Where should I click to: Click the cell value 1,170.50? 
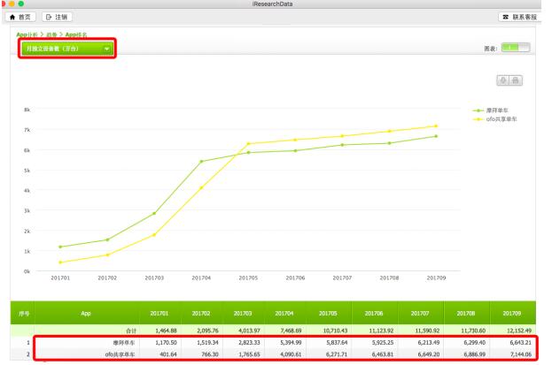coord(166,343)
